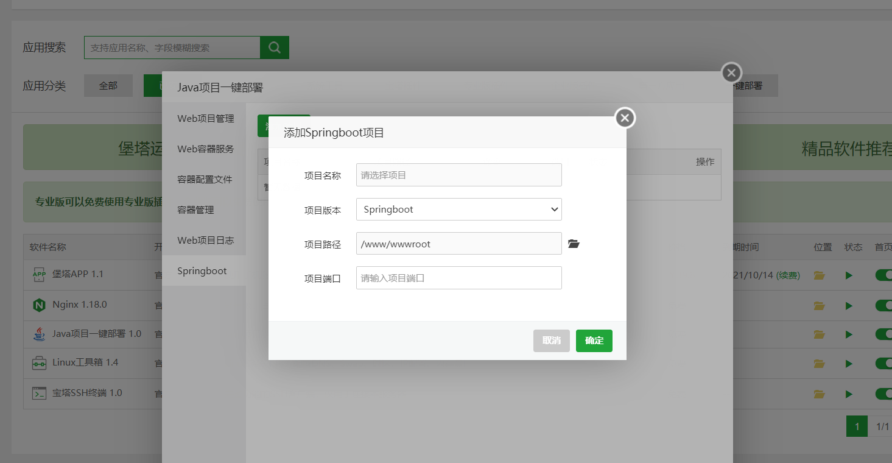892x463 pixels.
Task: Select the Springboot sidebar tab
Action: 204,270
